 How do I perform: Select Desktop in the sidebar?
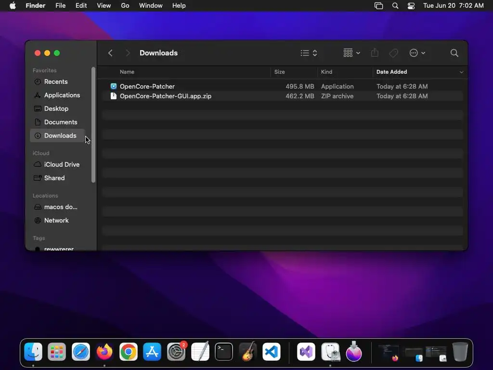click(x=57, y=108)
